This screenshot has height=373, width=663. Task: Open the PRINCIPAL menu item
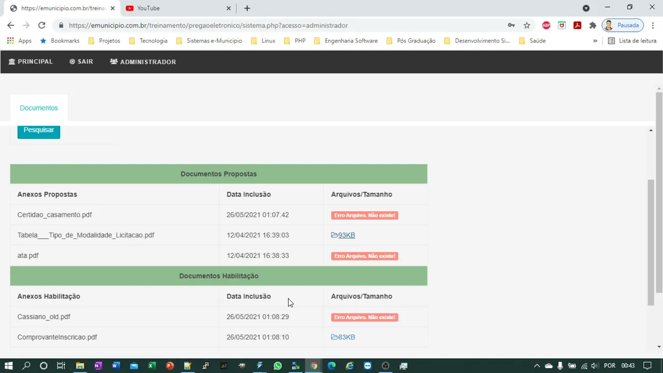pos(31,62)
